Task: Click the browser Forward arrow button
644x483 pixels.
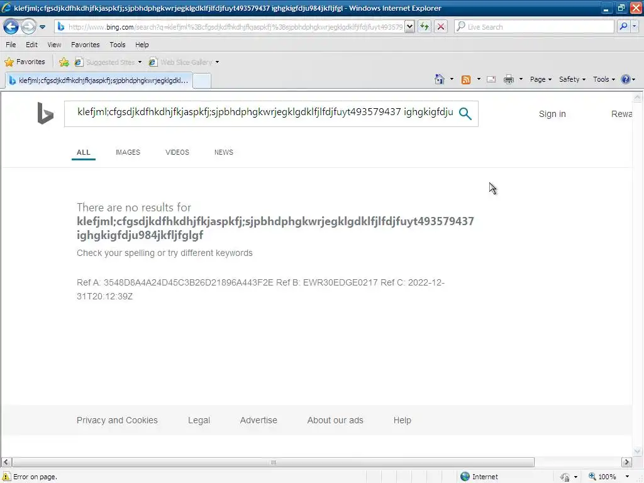Action: click(28, 27)
